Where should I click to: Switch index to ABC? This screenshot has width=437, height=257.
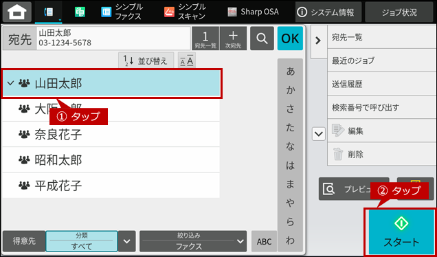264,241
